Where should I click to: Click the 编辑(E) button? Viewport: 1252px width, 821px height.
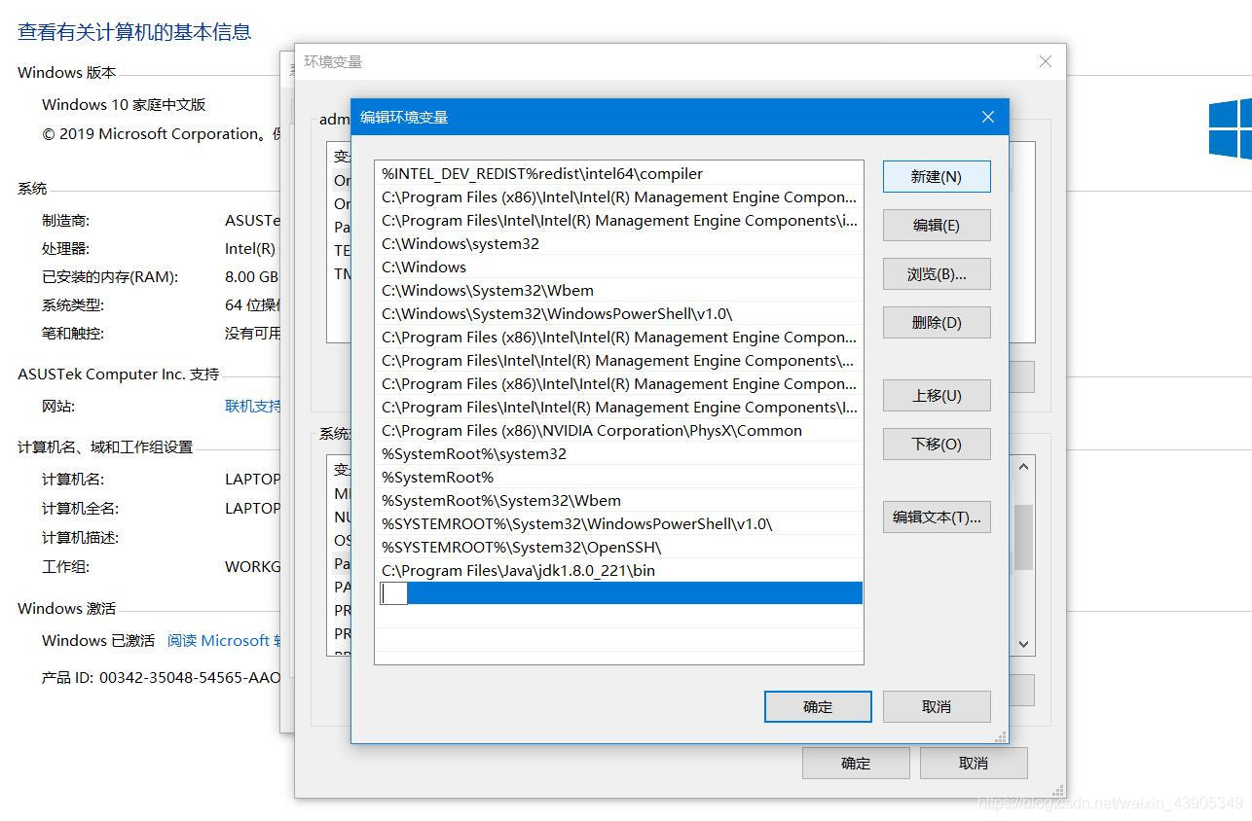(937, 226)
